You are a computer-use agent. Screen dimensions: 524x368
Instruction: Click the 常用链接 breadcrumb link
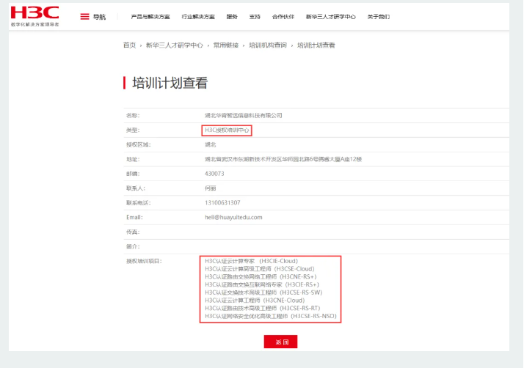coord(226,45)
